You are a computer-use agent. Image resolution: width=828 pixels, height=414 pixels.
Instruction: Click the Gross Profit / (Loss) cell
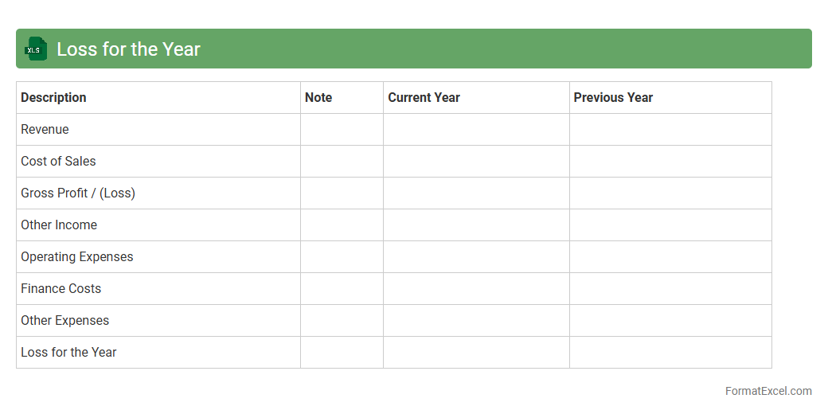click(78, 193)
